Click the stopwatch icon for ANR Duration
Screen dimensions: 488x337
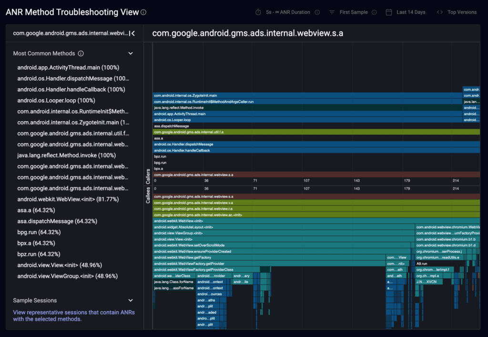click(x=258, y=12)
